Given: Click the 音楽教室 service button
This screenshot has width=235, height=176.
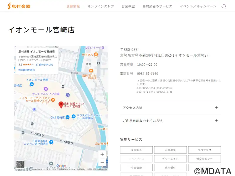Looking at the screenshot, I should [170, 150].
